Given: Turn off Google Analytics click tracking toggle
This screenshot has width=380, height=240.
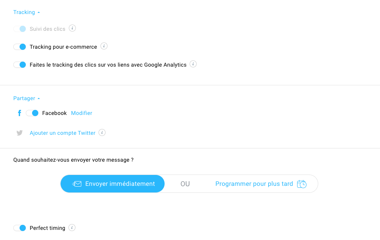Looking at the screenshot, I should click(20, 65).
